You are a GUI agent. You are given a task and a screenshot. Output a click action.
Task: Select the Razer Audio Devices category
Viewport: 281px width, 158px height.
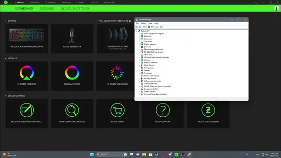click(151, 76)
